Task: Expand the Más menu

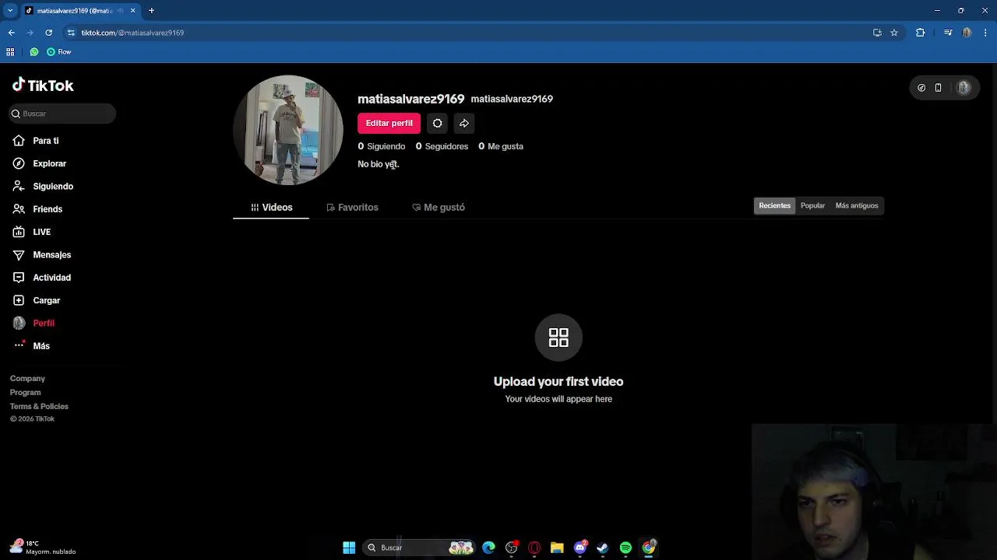Action: click(31, 346)
